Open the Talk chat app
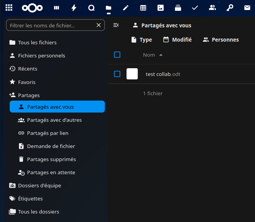This screenshot has width=255, height=222. [91, 8]
